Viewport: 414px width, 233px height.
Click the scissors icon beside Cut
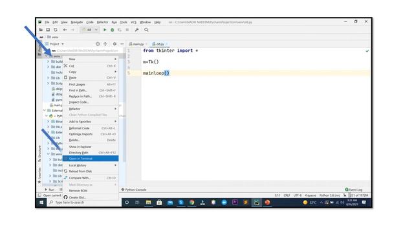point(66,66)
